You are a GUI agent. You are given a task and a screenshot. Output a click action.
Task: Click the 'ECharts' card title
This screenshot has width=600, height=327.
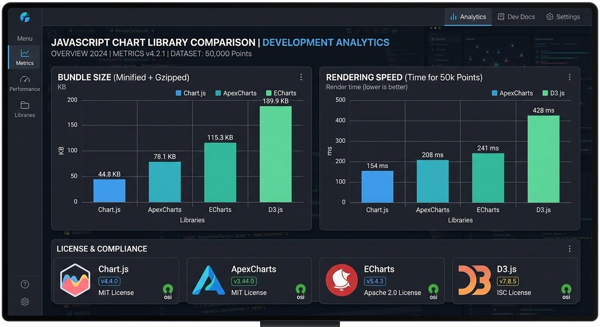click(379, 269)
